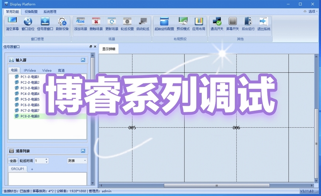The width and height of the screenshot is (321, 196).
Task: Click left arrow of wall horizontal scrollbar
Action: pyautogui.click(x=101, y=186)
